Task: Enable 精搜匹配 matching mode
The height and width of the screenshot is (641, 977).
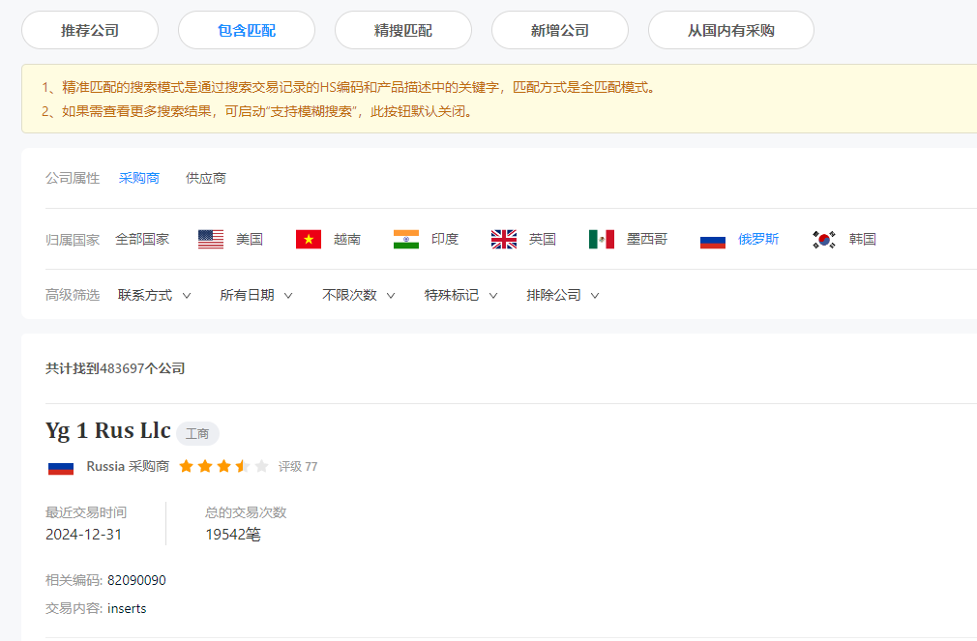Action: pos(402,30)
